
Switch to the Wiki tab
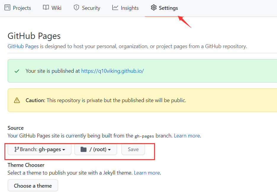pos(52,8)
